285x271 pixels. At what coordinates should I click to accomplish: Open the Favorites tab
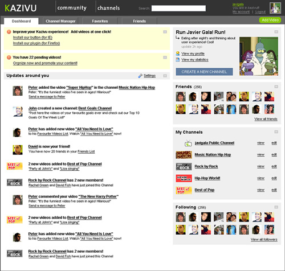(x=100, y=21)
